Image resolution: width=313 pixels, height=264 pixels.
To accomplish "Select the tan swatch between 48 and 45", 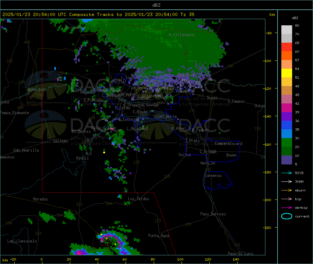I will coord(287,91).
